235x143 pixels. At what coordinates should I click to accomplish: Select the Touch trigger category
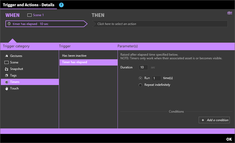click(x=30, y=89)
